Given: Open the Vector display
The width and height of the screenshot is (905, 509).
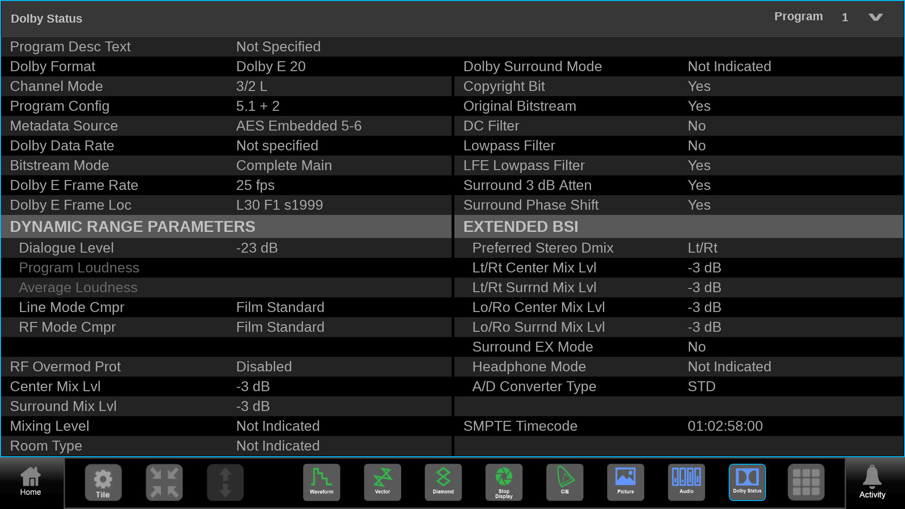Looking at the screenshot, I should tap(382, 482).
